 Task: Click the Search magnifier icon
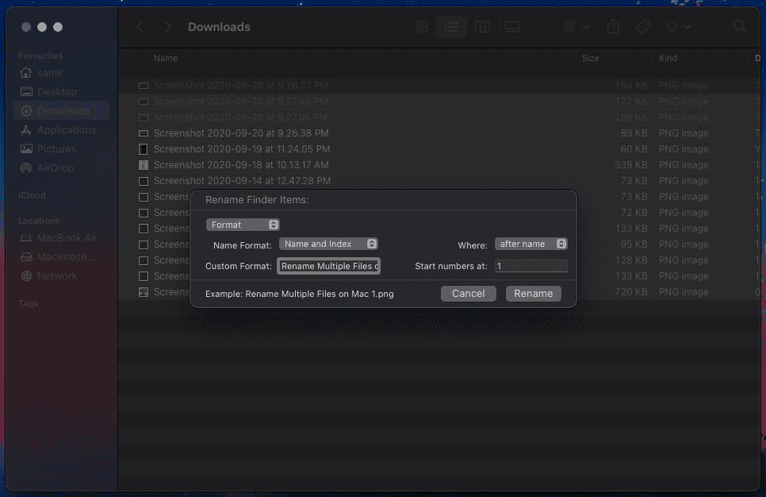pos(739,27)
